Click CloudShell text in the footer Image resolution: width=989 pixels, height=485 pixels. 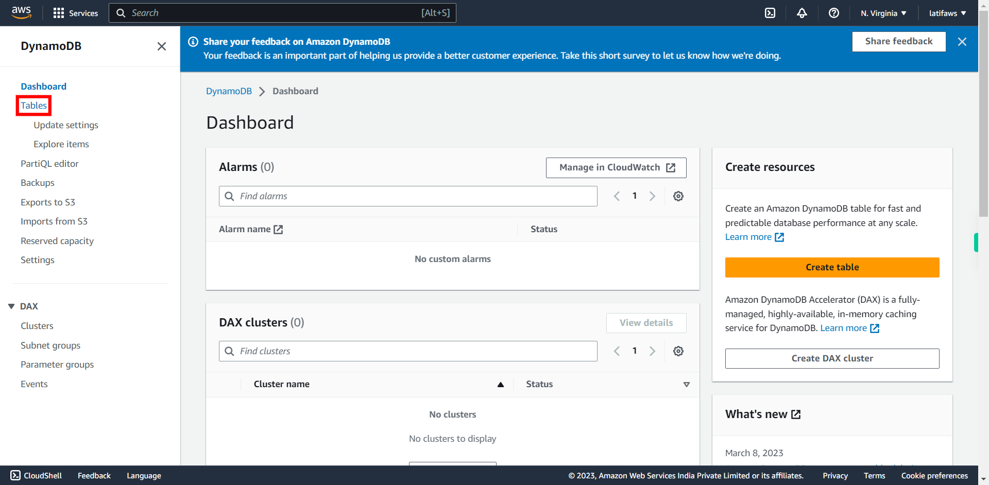[x=43, y=476]
